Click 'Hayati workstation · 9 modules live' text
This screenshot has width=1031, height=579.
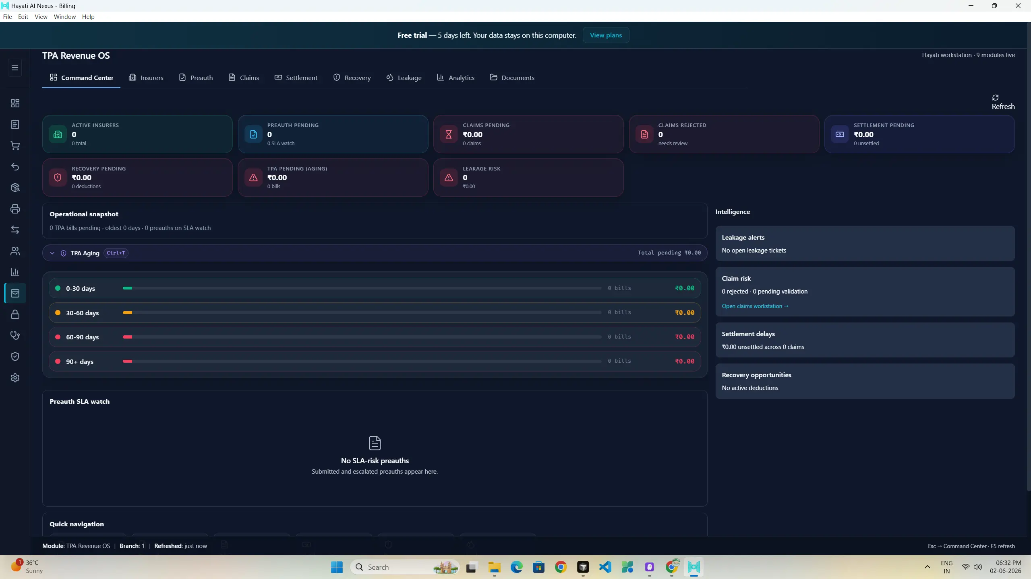(968, 55)
